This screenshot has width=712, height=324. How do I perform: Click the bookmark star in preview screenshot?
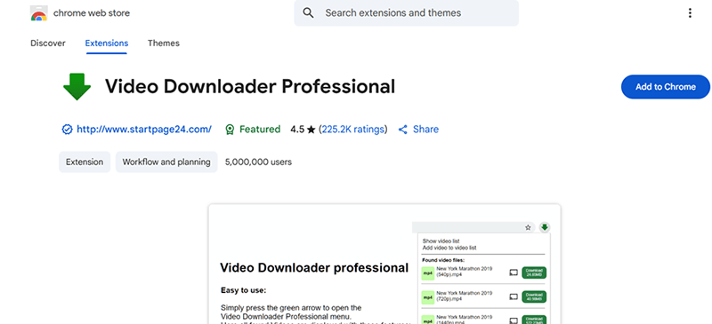pyautogui.click(x=528, y=227)
